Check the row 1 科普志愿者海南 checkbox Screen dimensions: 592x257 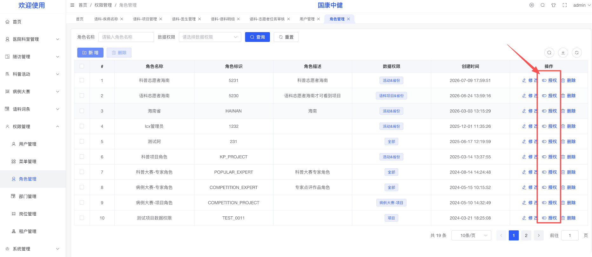(82, 80)
